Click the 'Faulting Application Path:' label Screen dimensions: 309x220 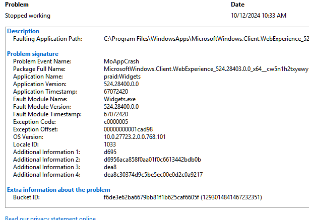point(47,39)
